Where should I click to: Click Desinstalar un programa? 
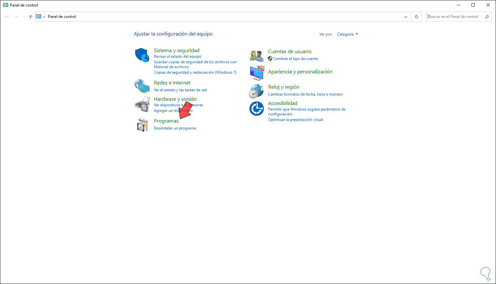coord(175,128)
